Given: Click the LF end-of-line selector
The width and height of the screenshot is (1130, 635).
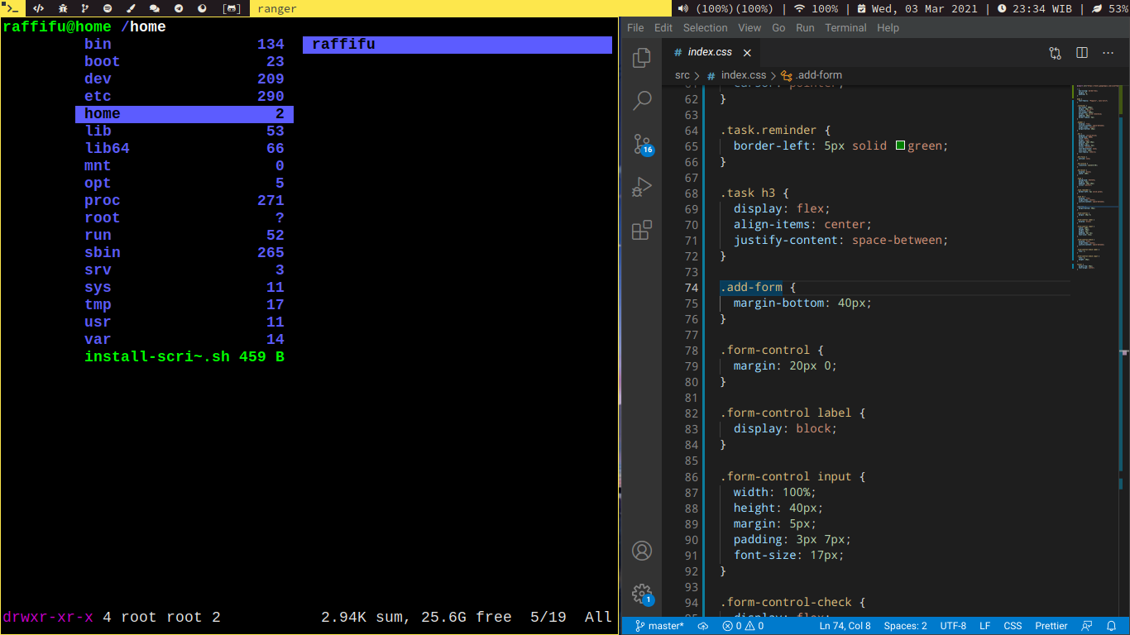Looking at the screenshot, I should [985, 626].
